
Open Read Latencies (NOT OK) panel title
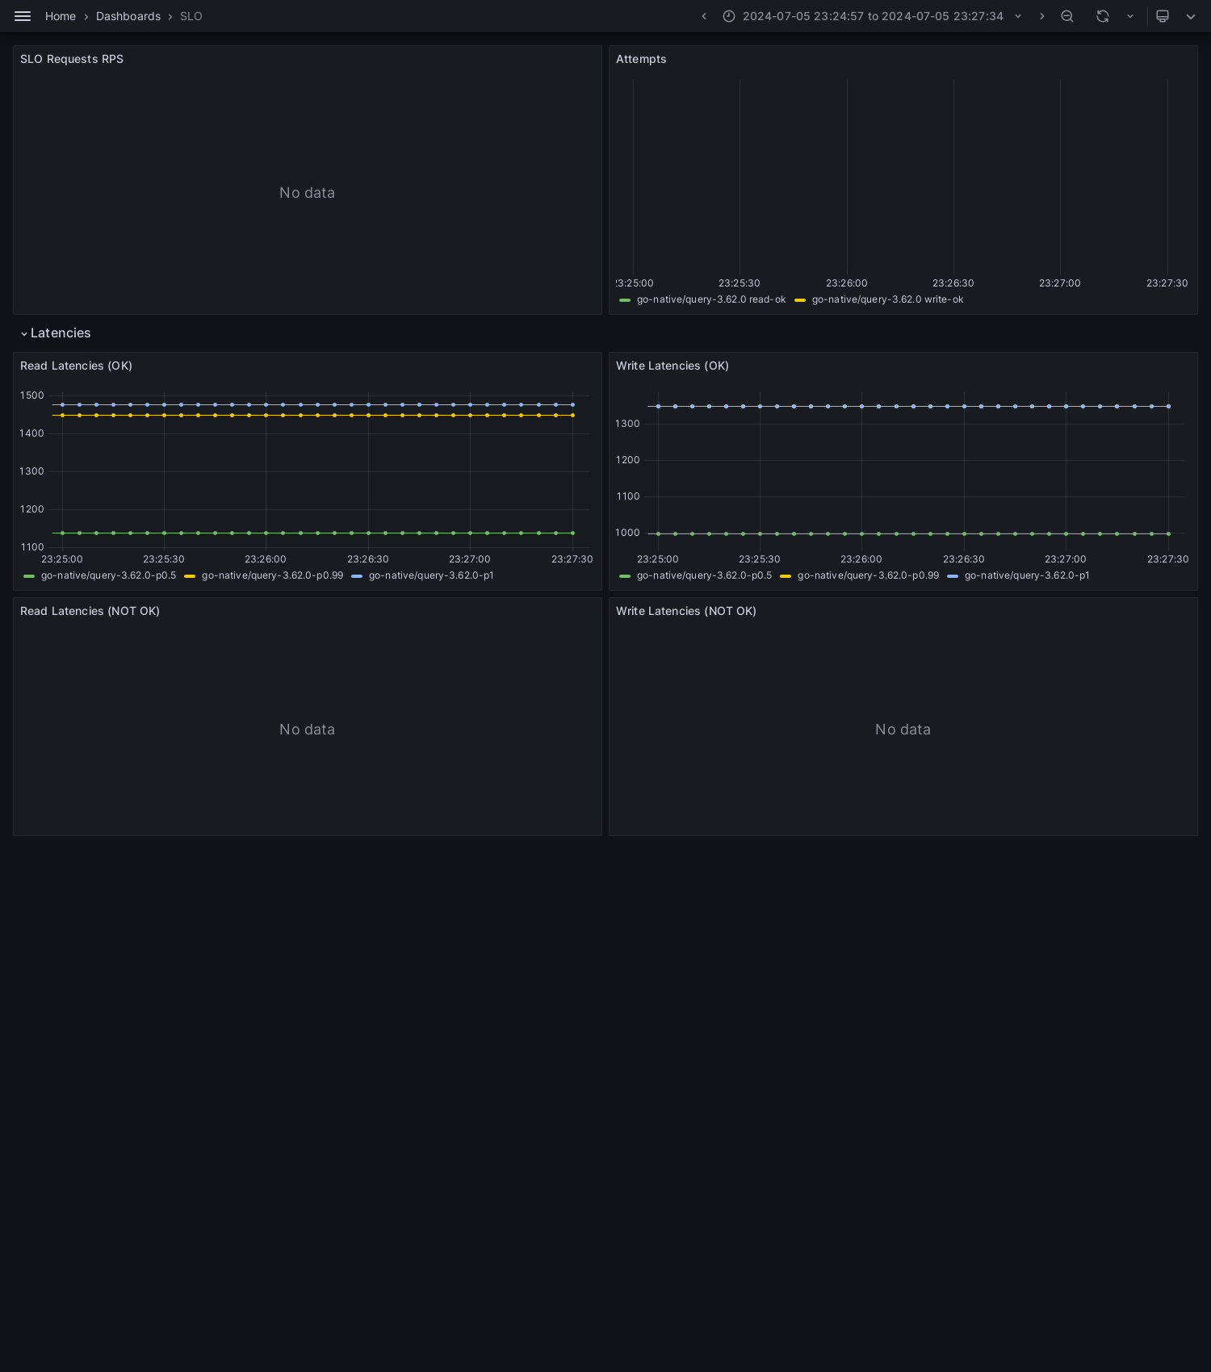coord(90,611)
